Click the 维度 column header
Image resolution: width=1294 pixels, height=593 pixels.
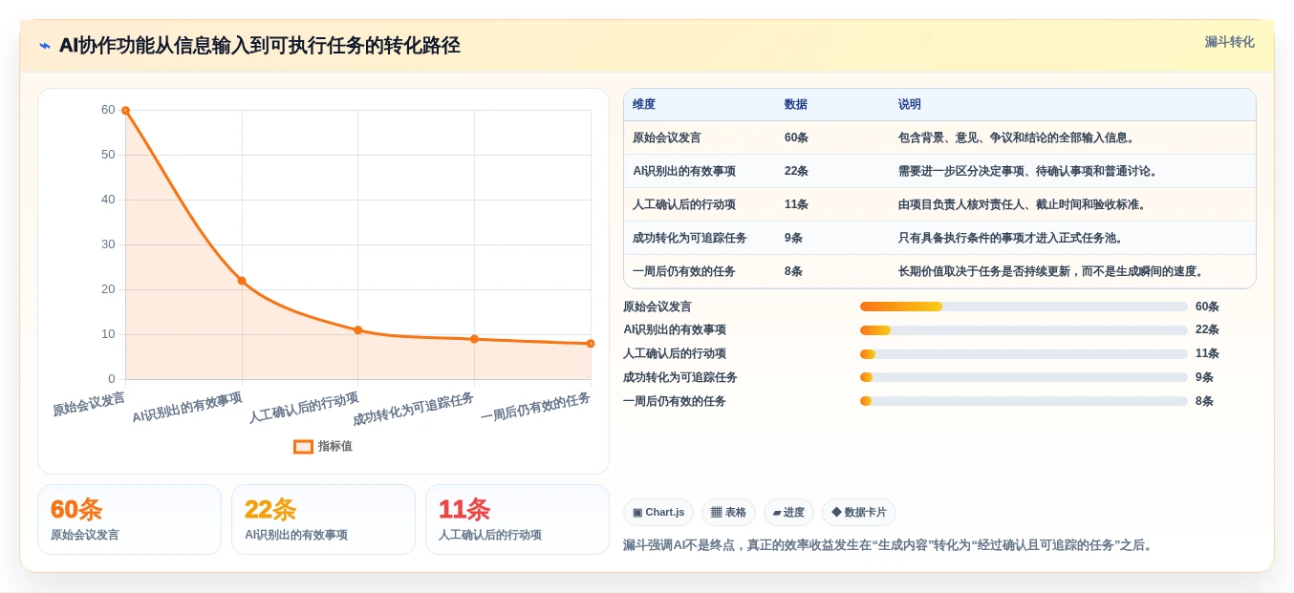coord(644,105)
